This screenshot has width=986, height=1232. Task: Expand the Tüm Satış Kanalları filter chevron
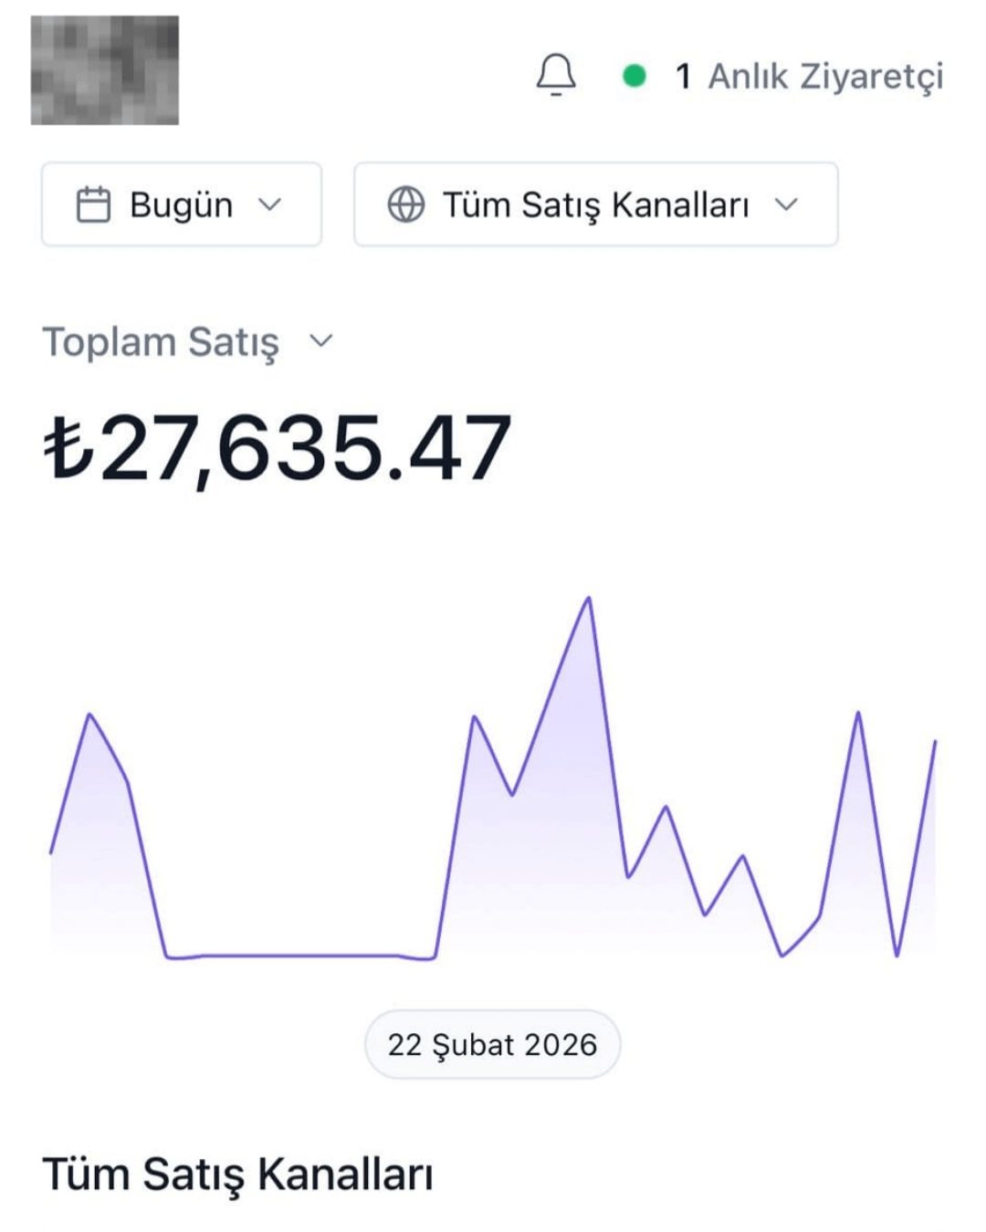coord(786,204)
